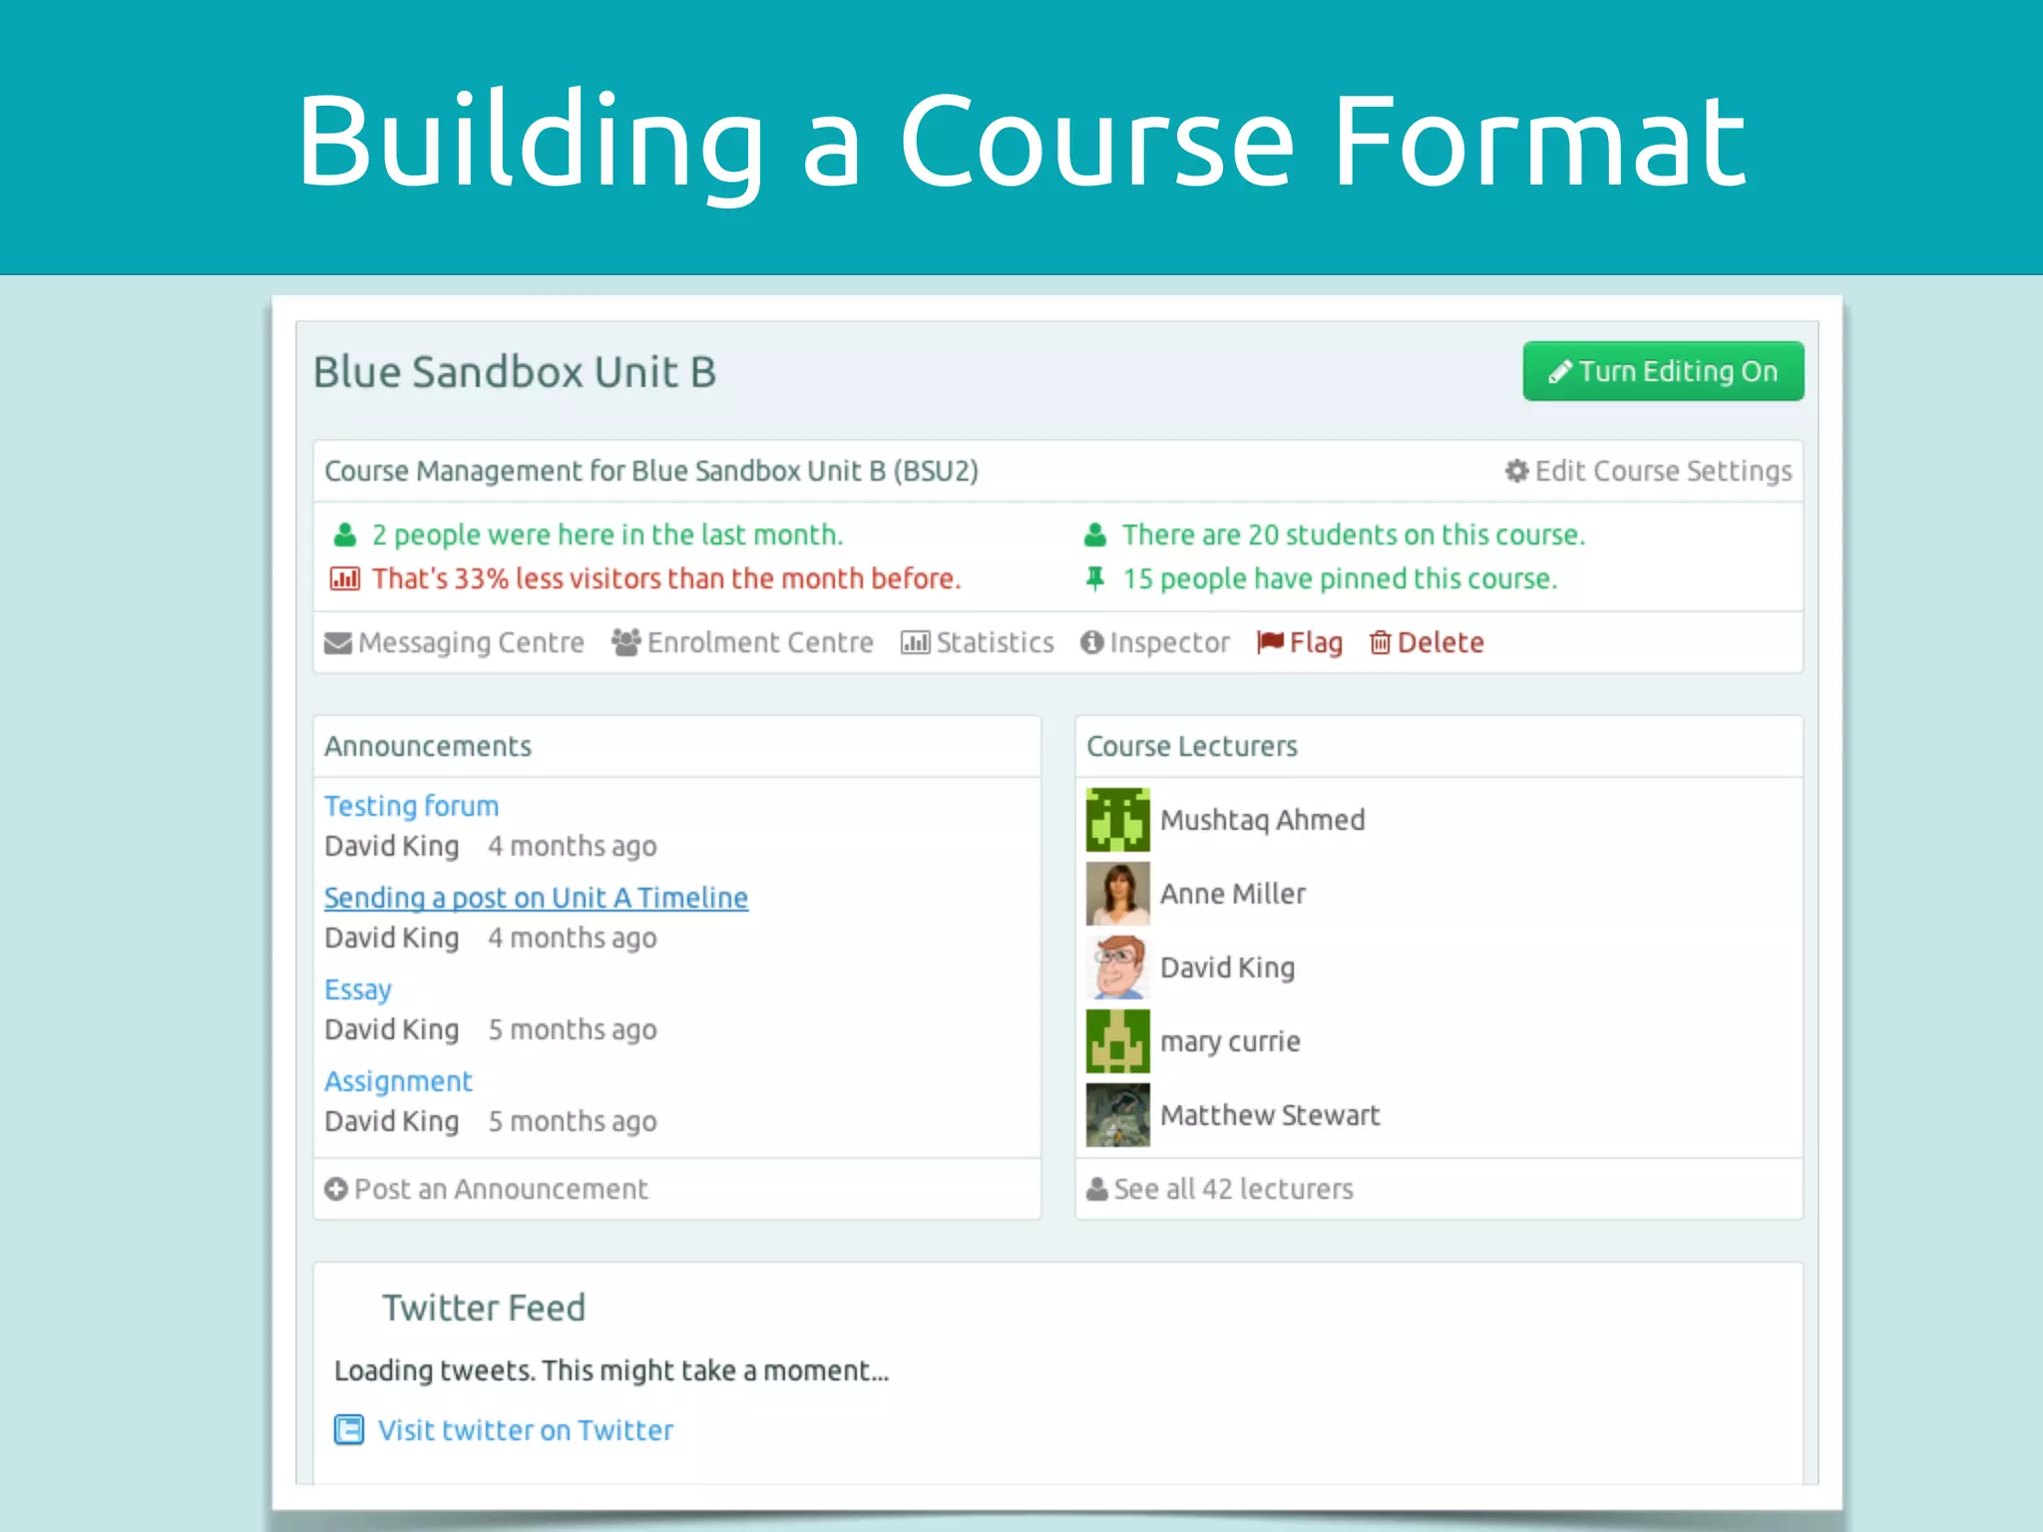
Task: Click the green person icon beside 20 students
Action: tap(1095, 536)
